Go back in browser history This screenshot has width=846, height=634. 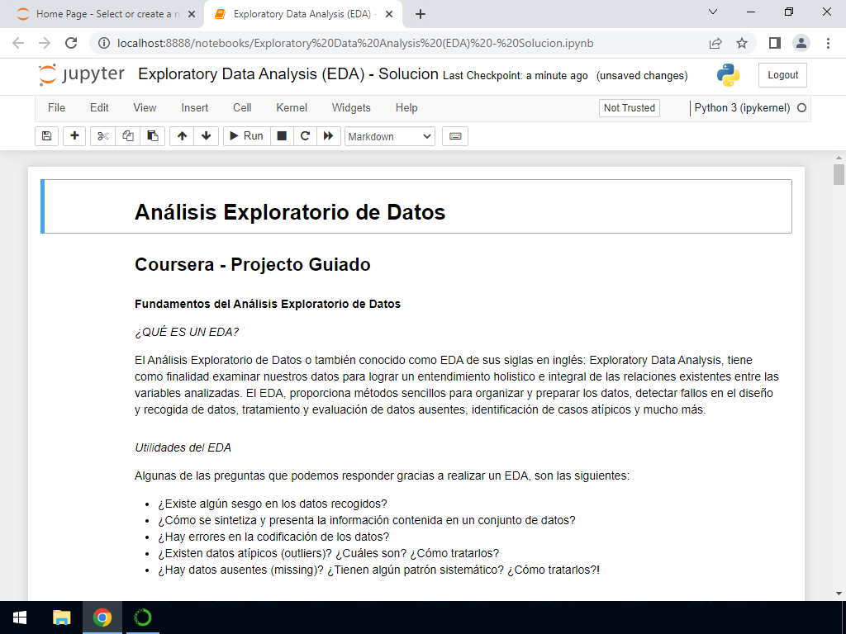(18, 43)
